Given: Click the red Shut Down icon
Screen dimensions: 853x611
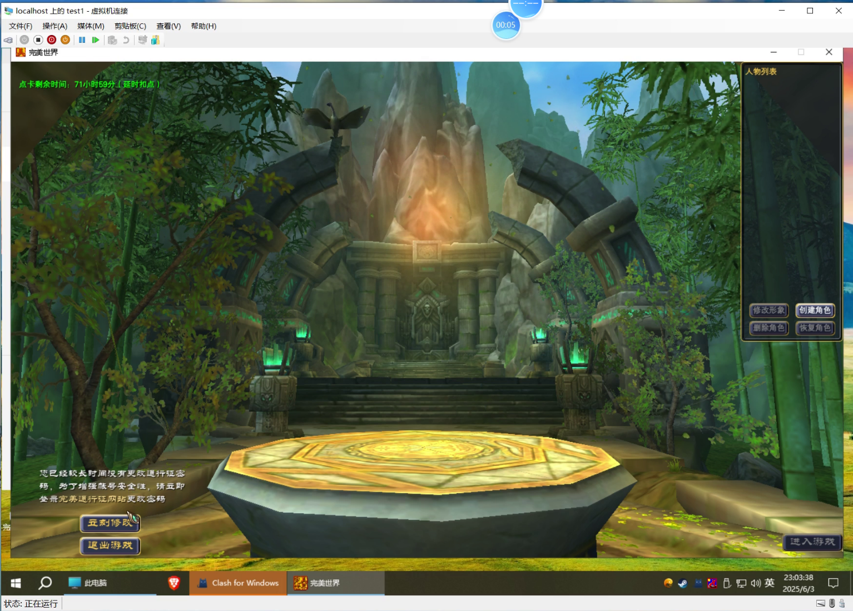Looking at the screenshot, I should [52, 40].
